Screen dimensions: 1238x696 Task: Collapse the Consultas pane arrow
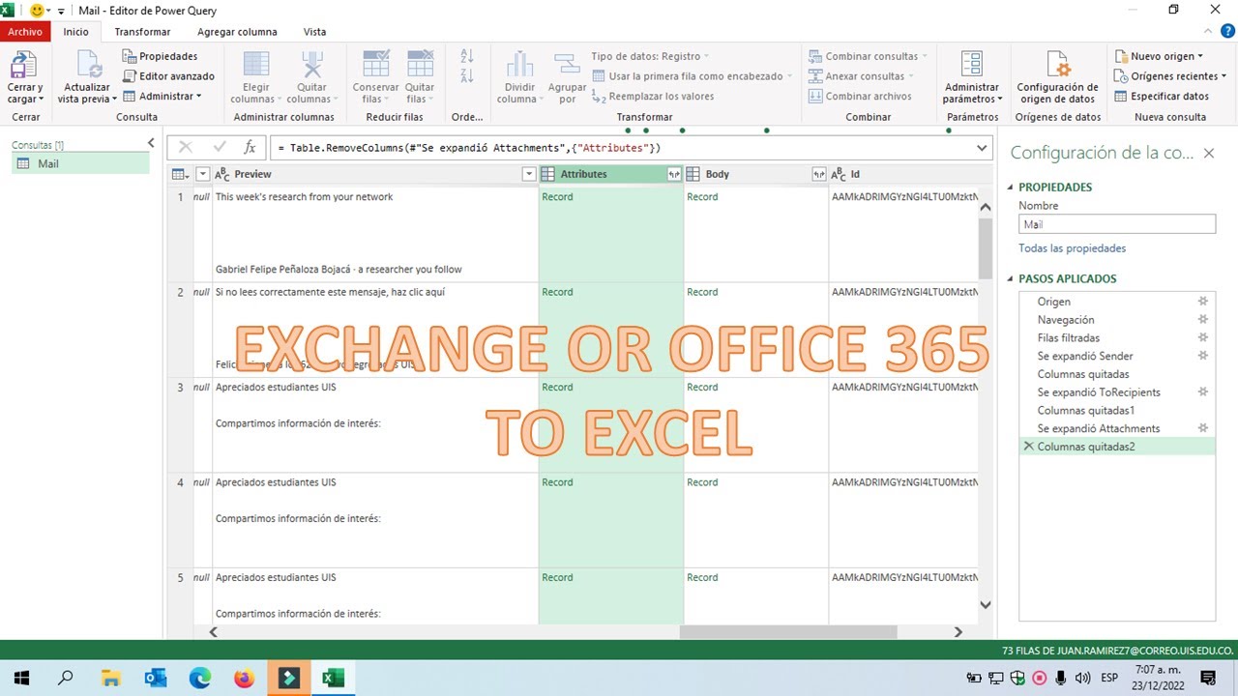point(151,143)
